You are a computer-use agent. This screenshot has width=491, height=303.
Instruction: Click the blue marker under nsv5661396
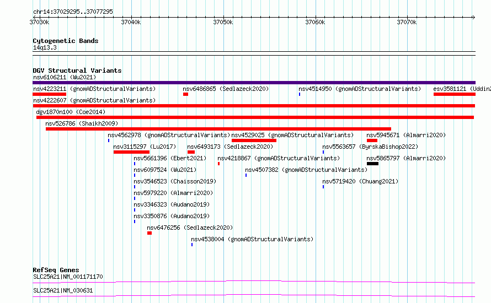(x=135, y=164)
